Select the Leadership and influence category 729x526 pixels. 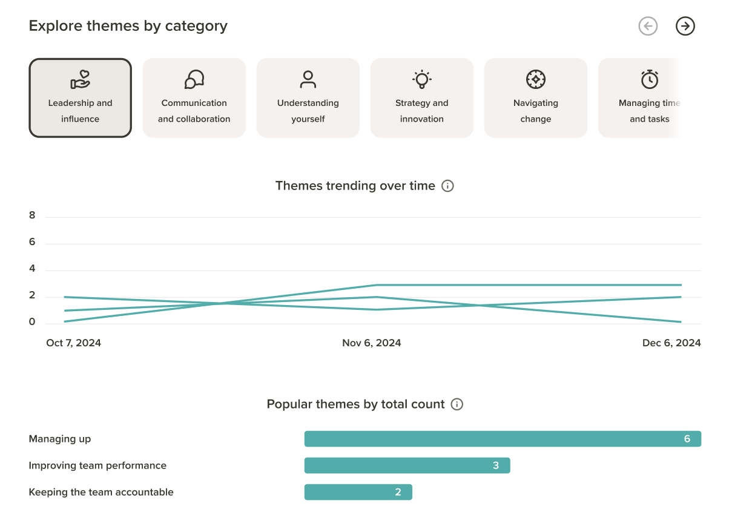81,98
